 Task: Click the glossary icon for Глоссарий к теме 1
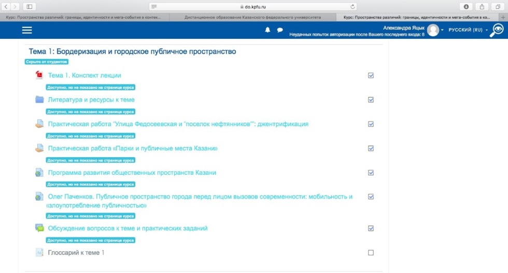[x=39, y=253]
